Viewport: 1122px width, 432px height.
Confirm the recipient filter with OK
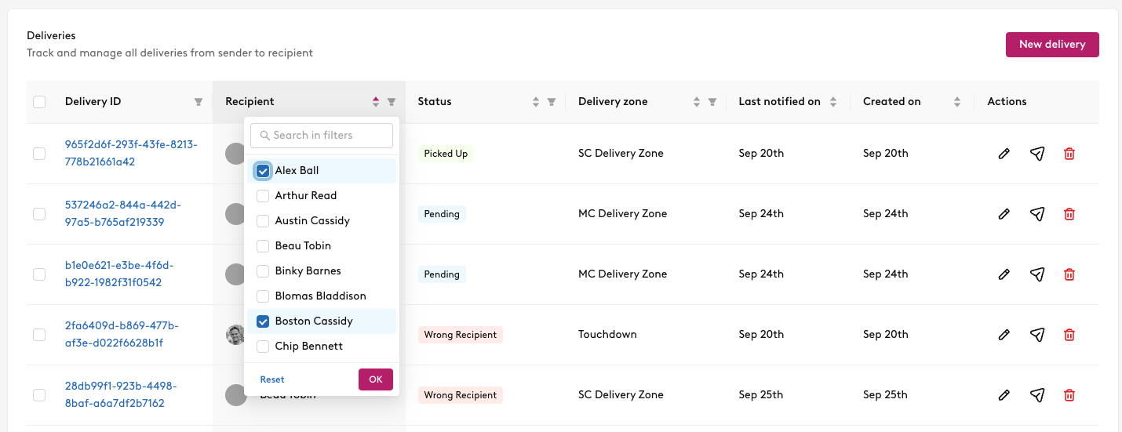click(375, 379)
